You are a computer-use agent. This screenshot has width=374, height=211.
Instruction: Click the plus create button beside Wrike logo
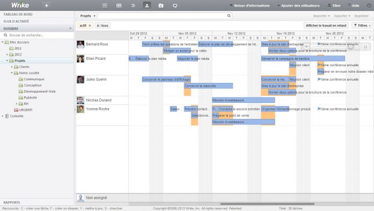(x=47, y=5)
